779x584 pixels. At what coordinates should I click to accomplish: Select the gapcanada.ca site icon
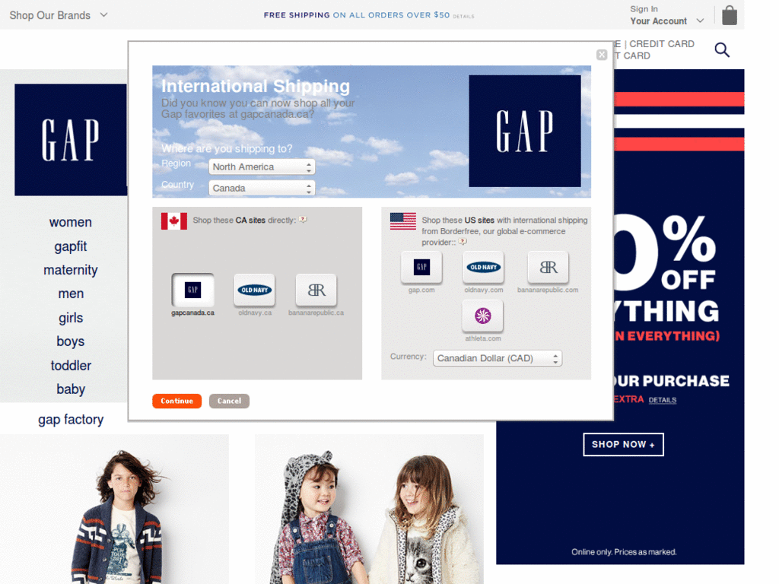click(192, 290)
